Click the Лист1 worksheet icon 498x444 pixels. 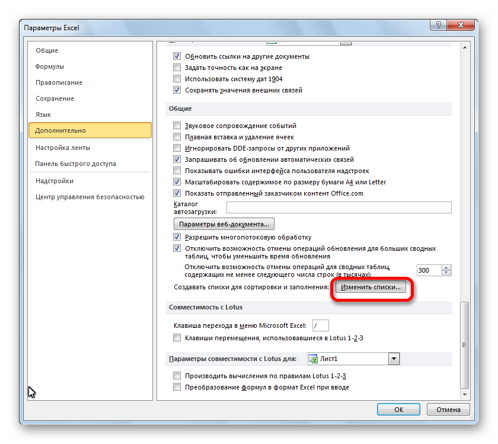314,359
